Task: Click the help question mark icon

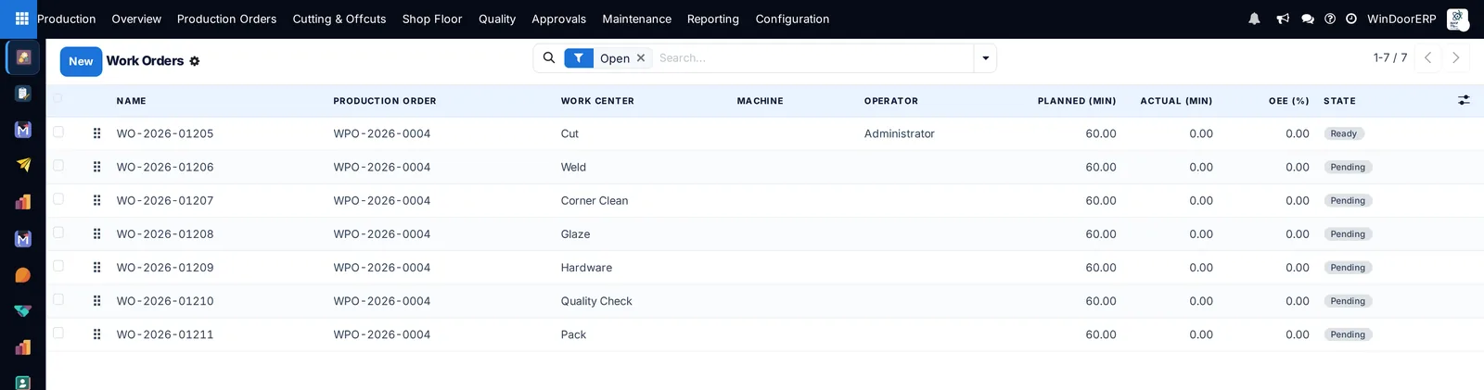Action: pyautogui.click(x=1330, y=19)
